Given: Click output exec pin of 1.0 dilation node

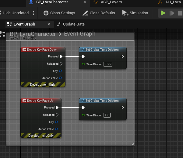Looking at the screenshot, I should tap(122, 108).
